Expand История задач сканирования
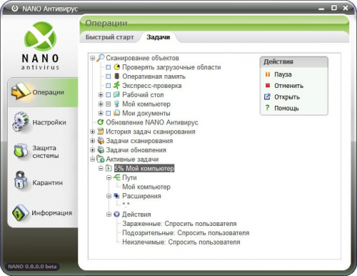Screen dimensions: 357x276 tap(93, 132)
